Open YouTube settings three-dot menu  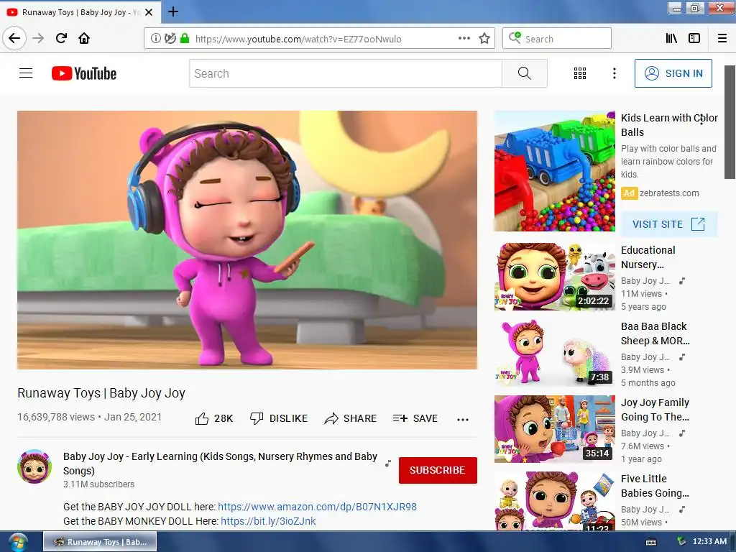click(614, 73)
